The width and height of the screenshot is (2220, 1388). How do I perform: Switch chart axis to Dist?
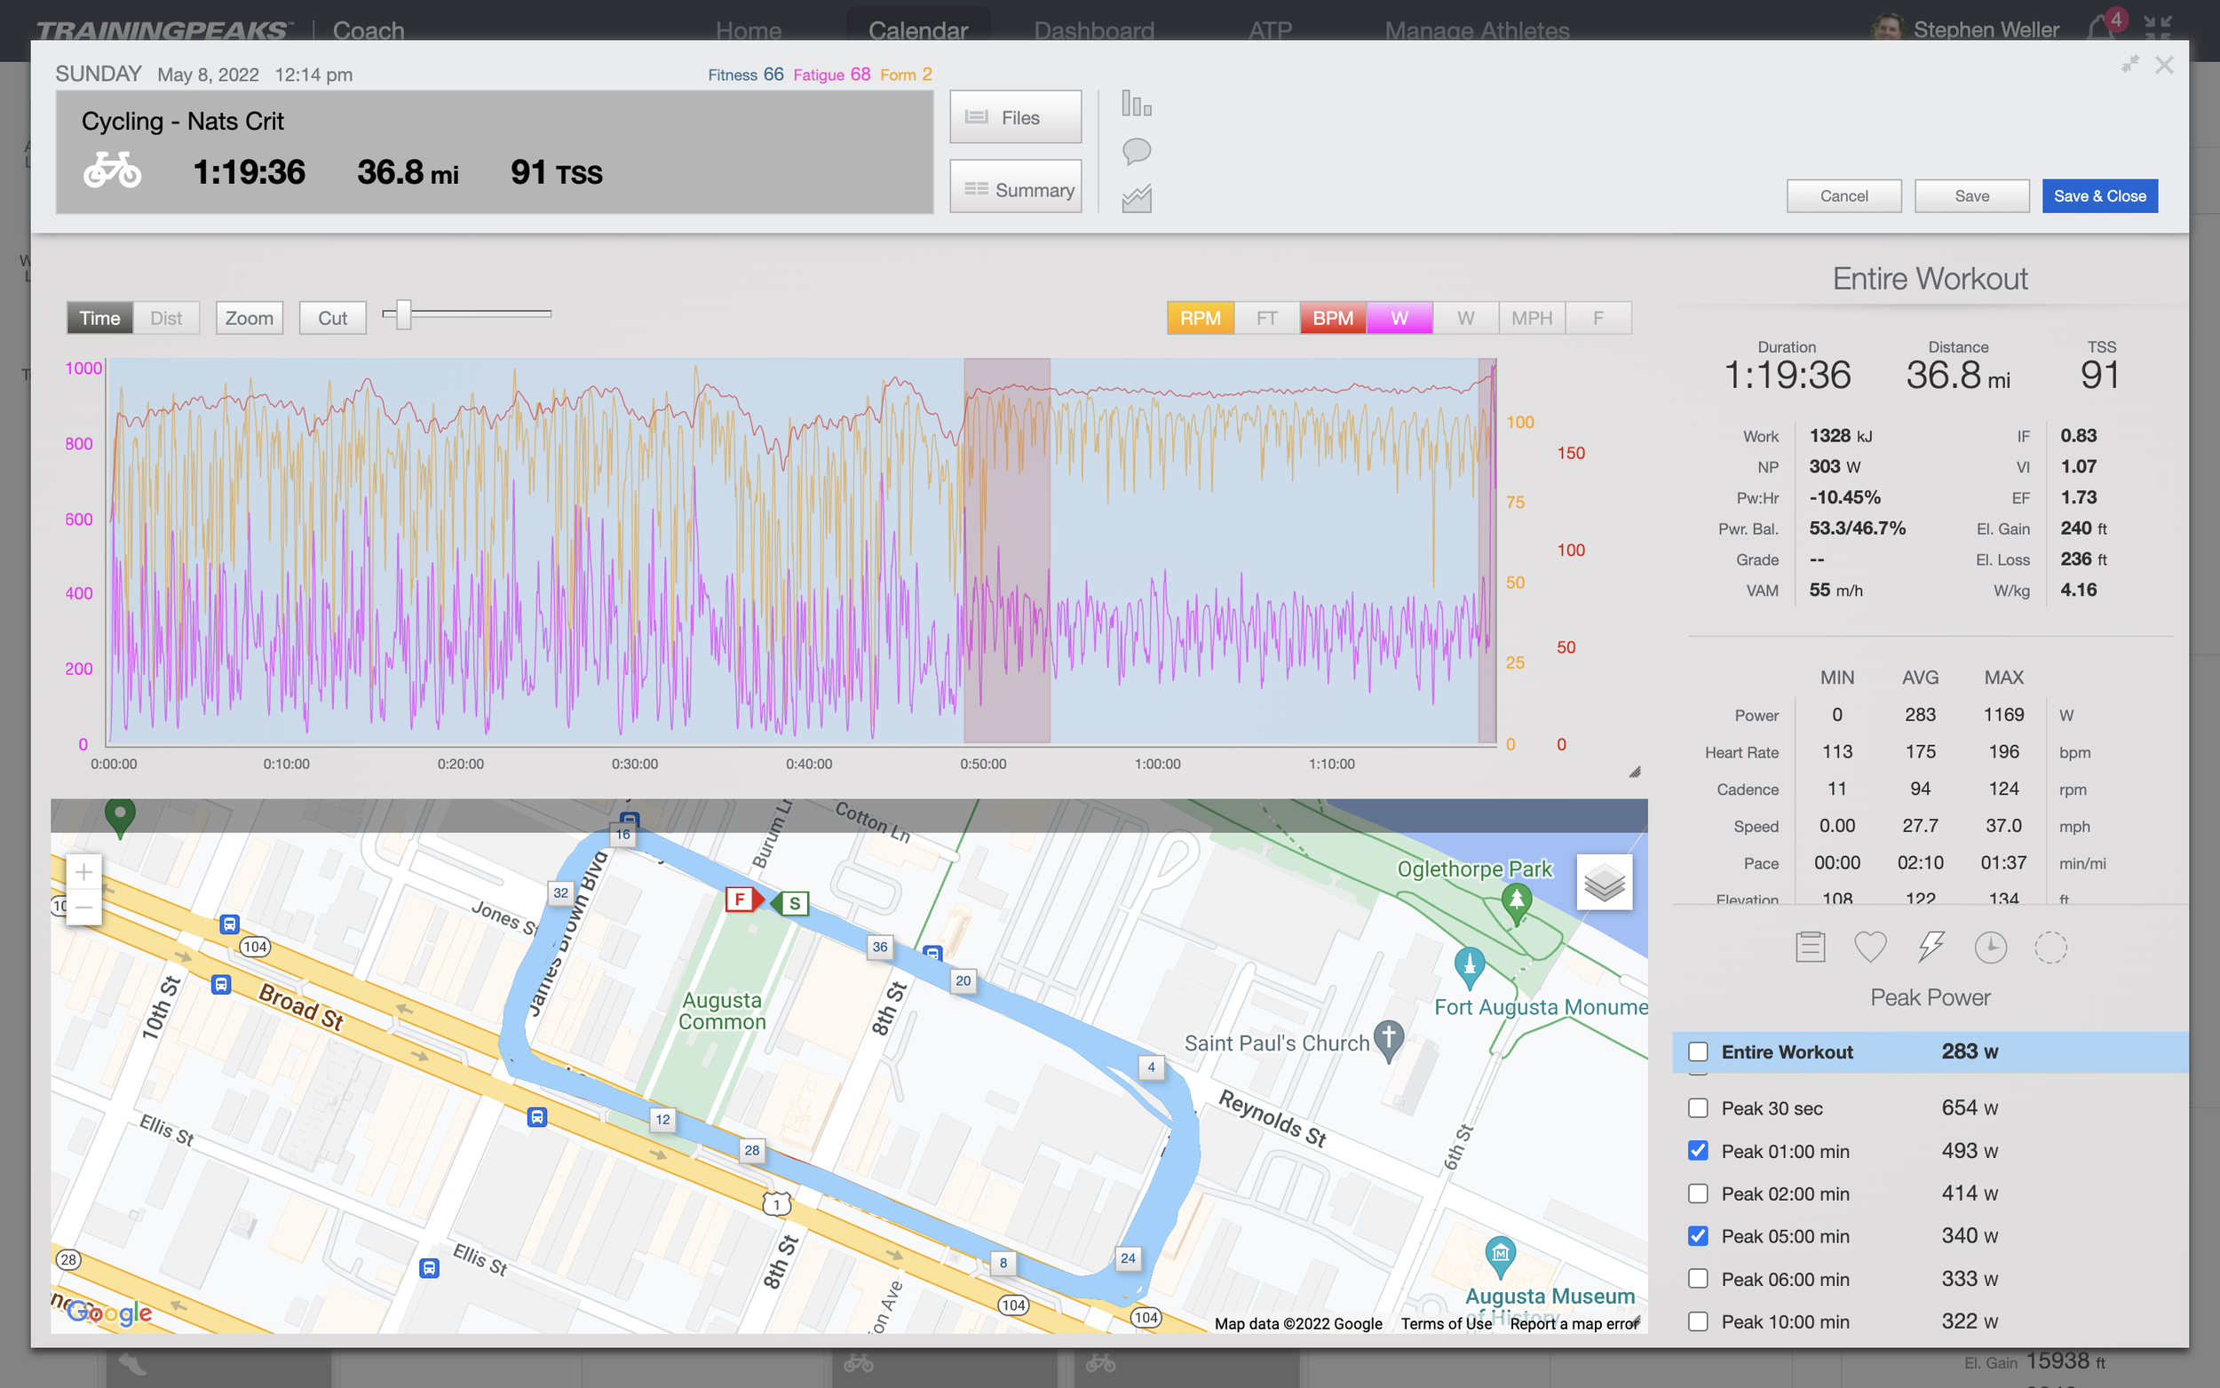point(166,318)
